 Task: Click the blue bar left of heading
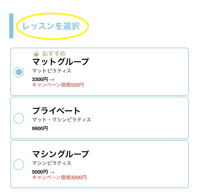[11, 26]
